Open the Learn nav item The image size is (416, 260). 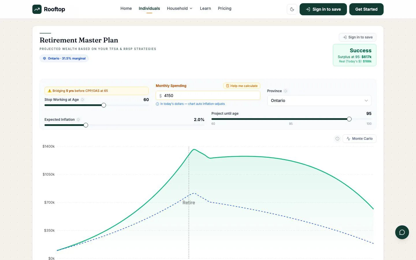coord(205,8)
